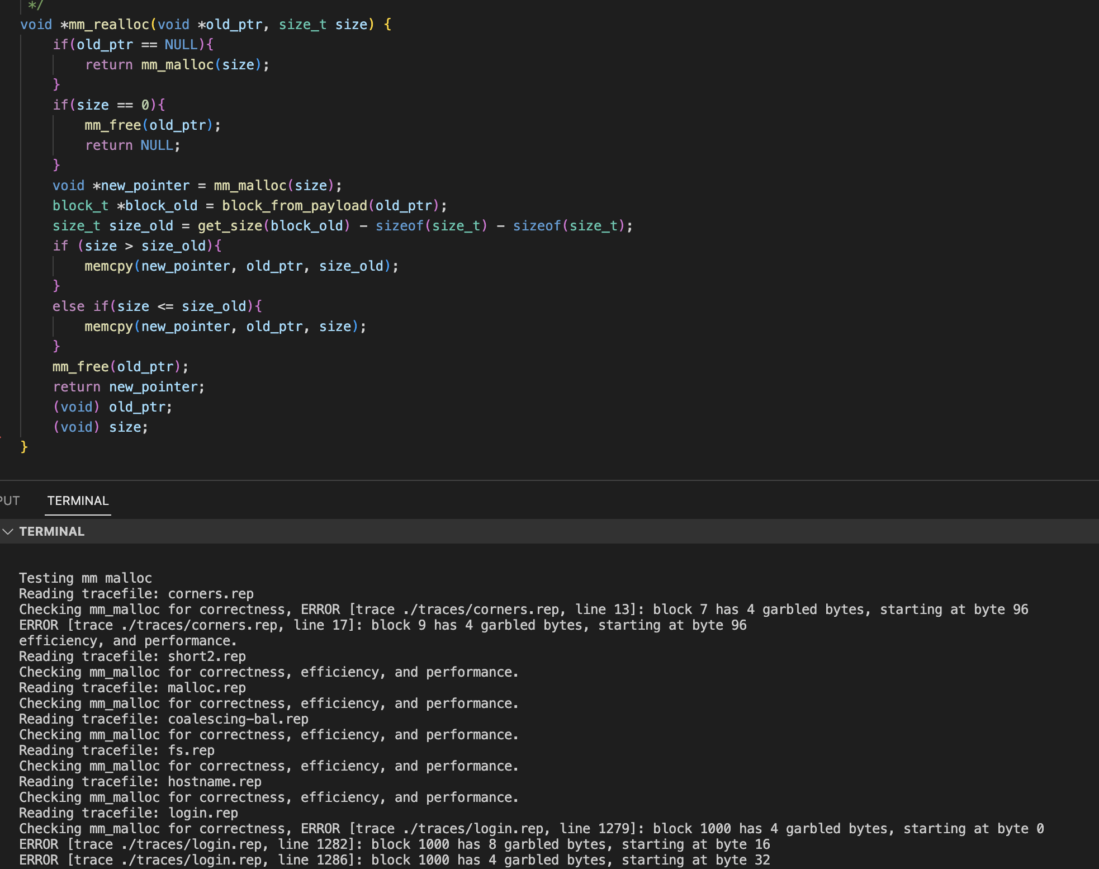Click the size_old variable in its size_t declaration
Screen dimensions: 1099x869
coord(141,226)
